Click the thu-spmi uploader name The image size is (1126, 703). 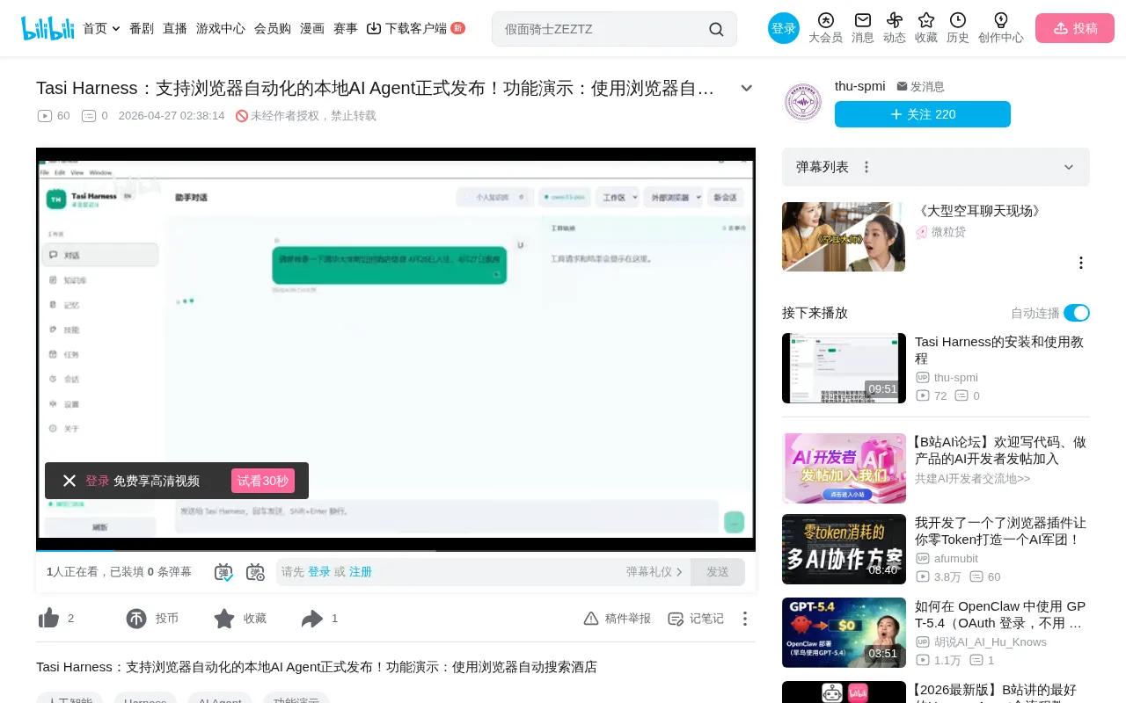860,86
